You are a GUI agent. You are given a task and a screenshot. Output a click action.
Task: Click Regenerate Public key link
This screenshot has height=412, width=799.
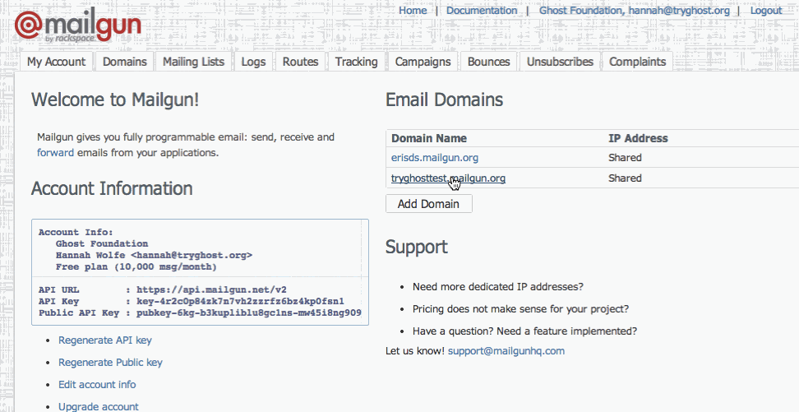[110, 363]
